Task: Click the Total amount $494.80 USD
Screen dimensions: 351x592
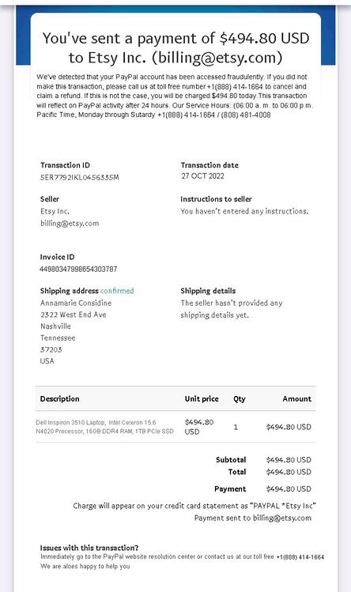Action: pos(289,472)
